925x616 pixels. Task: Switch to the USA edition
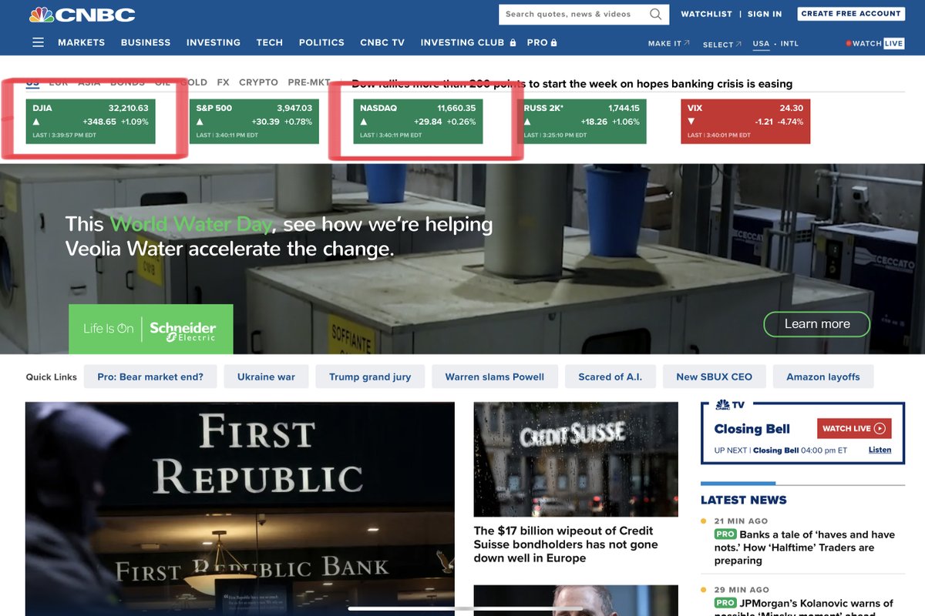tap(761, 44)
